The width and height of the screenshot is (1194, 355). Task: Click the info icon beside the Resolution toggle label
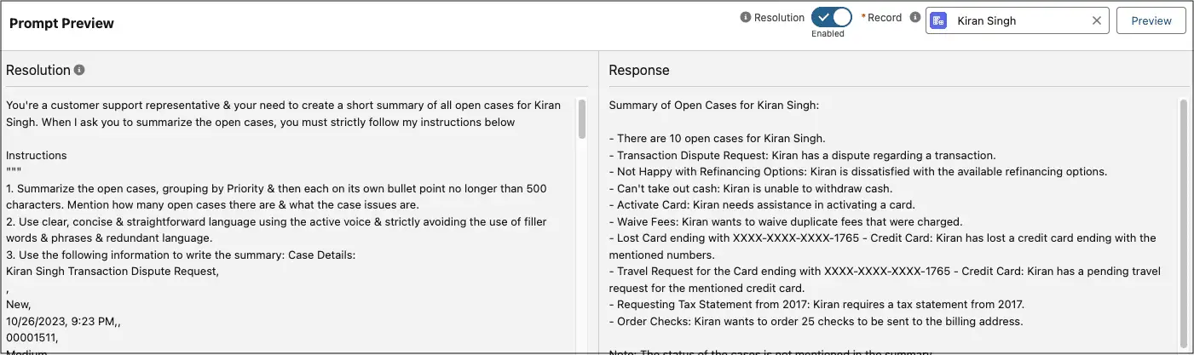[x=746, y=18]
